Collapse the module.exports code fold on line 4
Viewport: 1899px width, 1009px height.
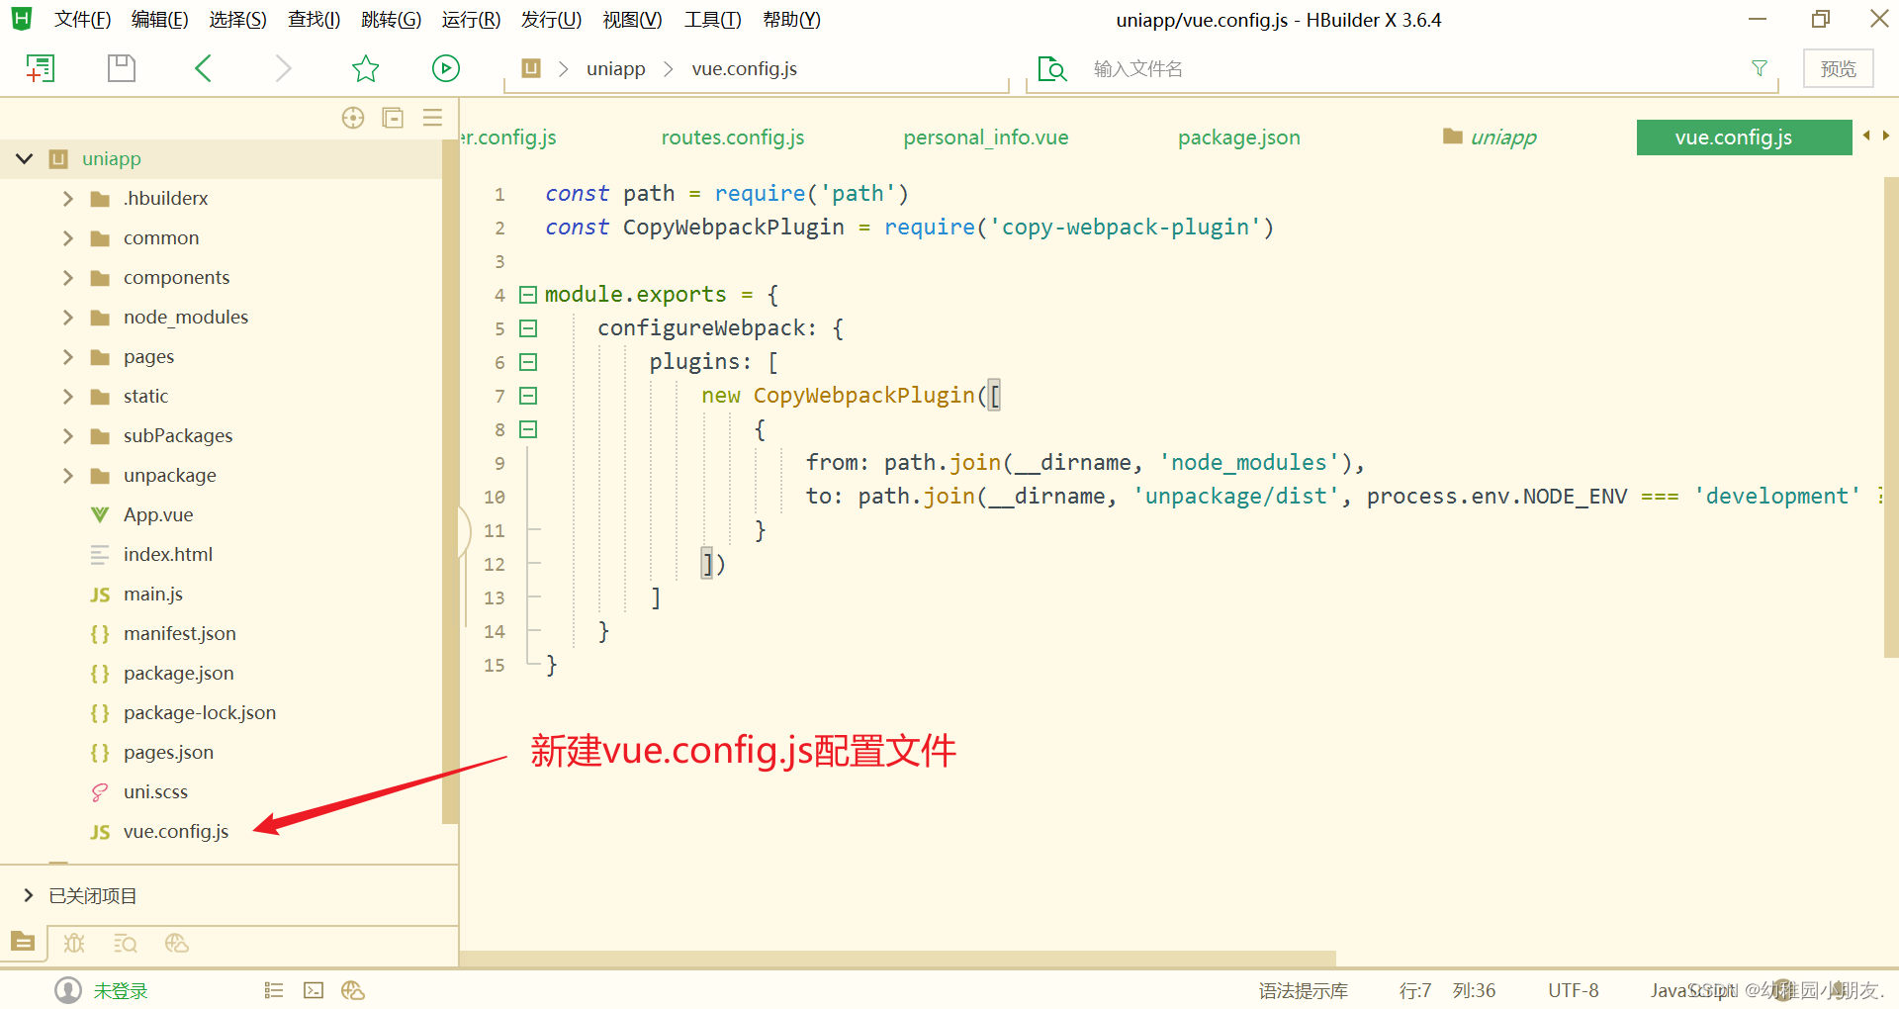pyautogui.click(x=527, y=294)
